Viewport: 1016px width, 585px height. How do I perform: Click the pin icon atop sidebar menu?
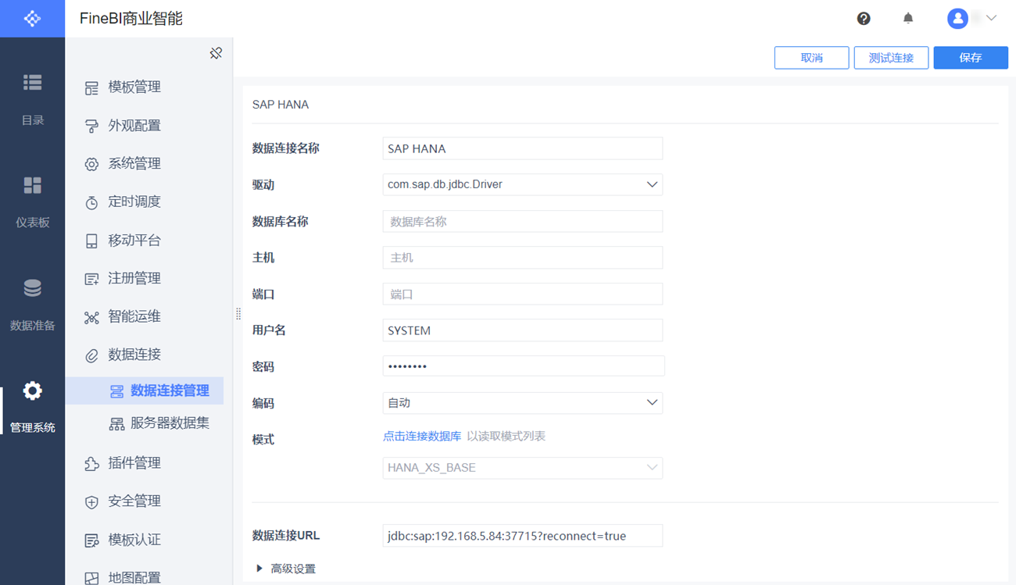(x=216, y=53)
